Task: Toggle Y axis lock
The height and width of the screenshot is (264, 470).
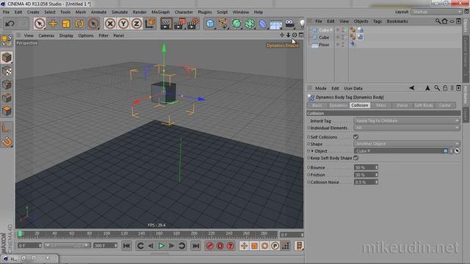Action: (123, 23)
